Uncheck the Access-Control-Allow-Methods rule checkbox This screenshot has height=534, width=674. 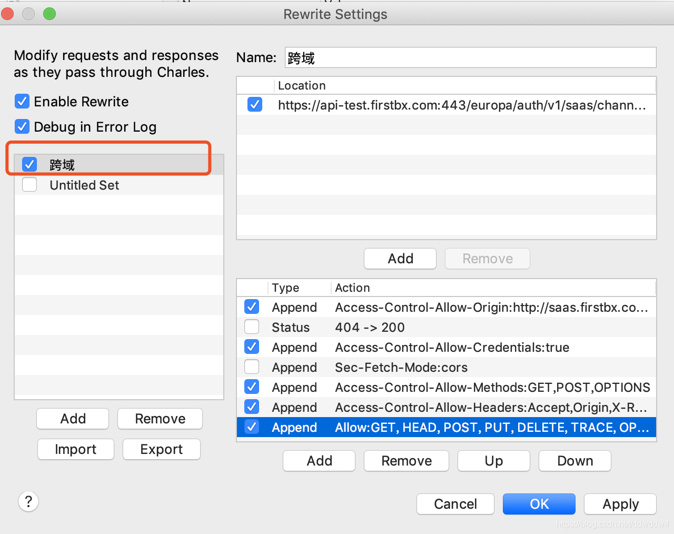[x=252, y=387]
